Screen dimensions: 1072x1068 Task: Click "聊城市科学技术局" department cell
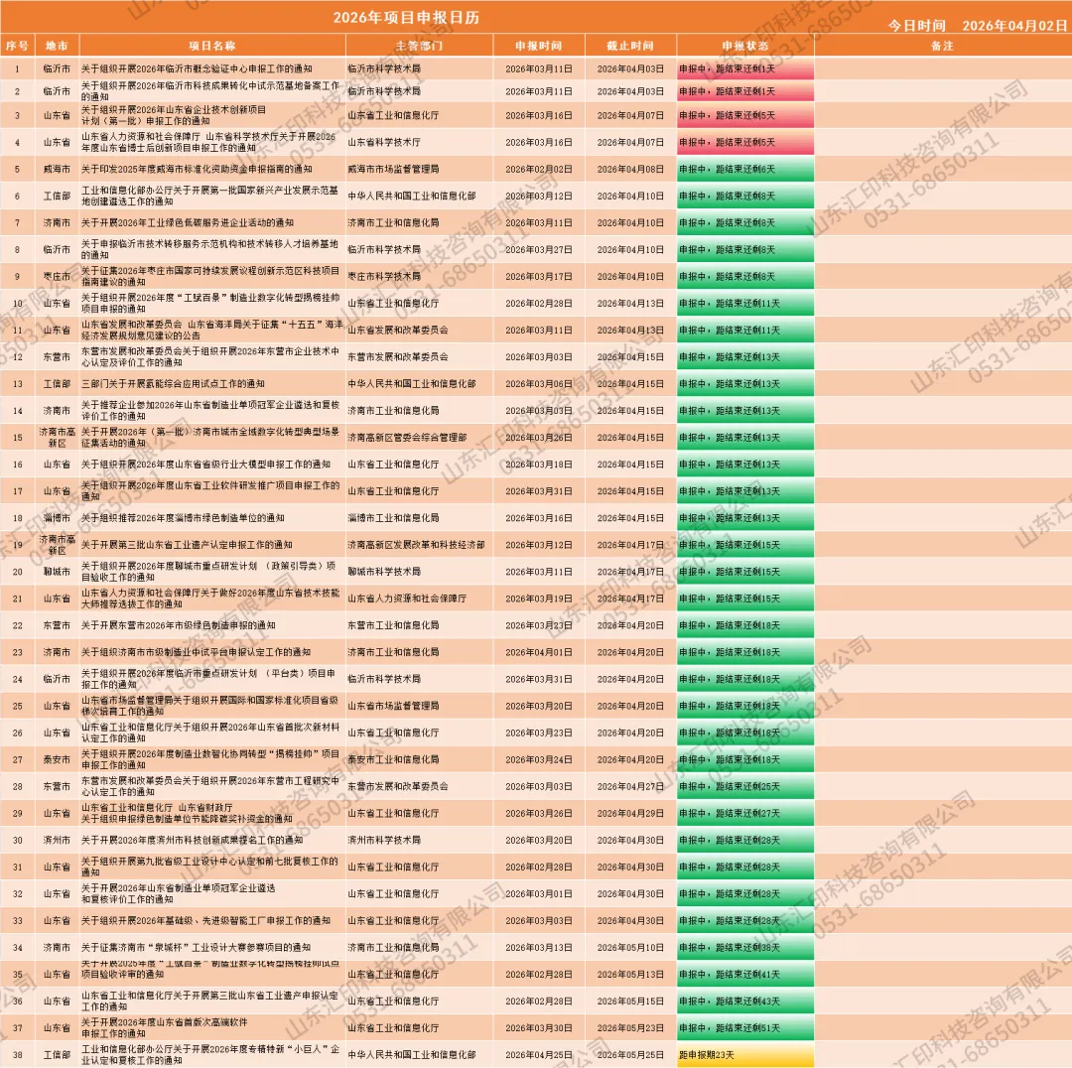[x=384, y=572]
